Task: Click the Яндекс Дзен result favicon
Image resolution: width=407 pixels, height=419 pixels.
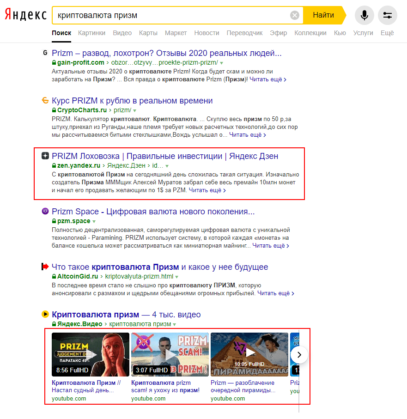Action: pos(45,156)
